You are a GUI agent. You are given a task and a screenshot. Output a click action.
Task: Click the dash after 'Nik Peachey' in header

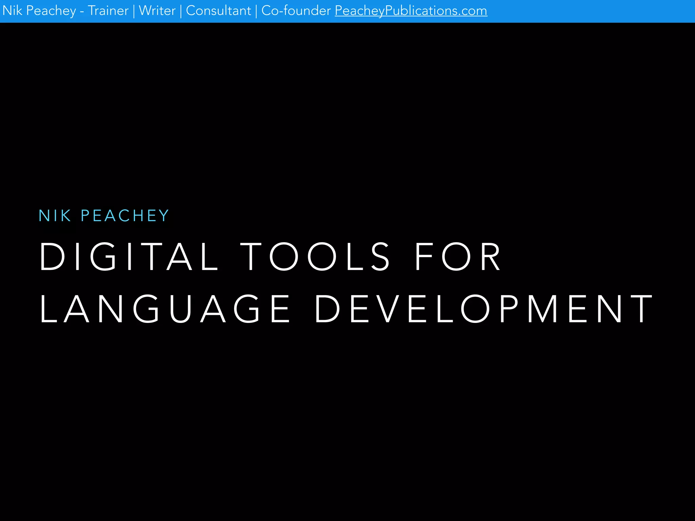coord(82,12)
